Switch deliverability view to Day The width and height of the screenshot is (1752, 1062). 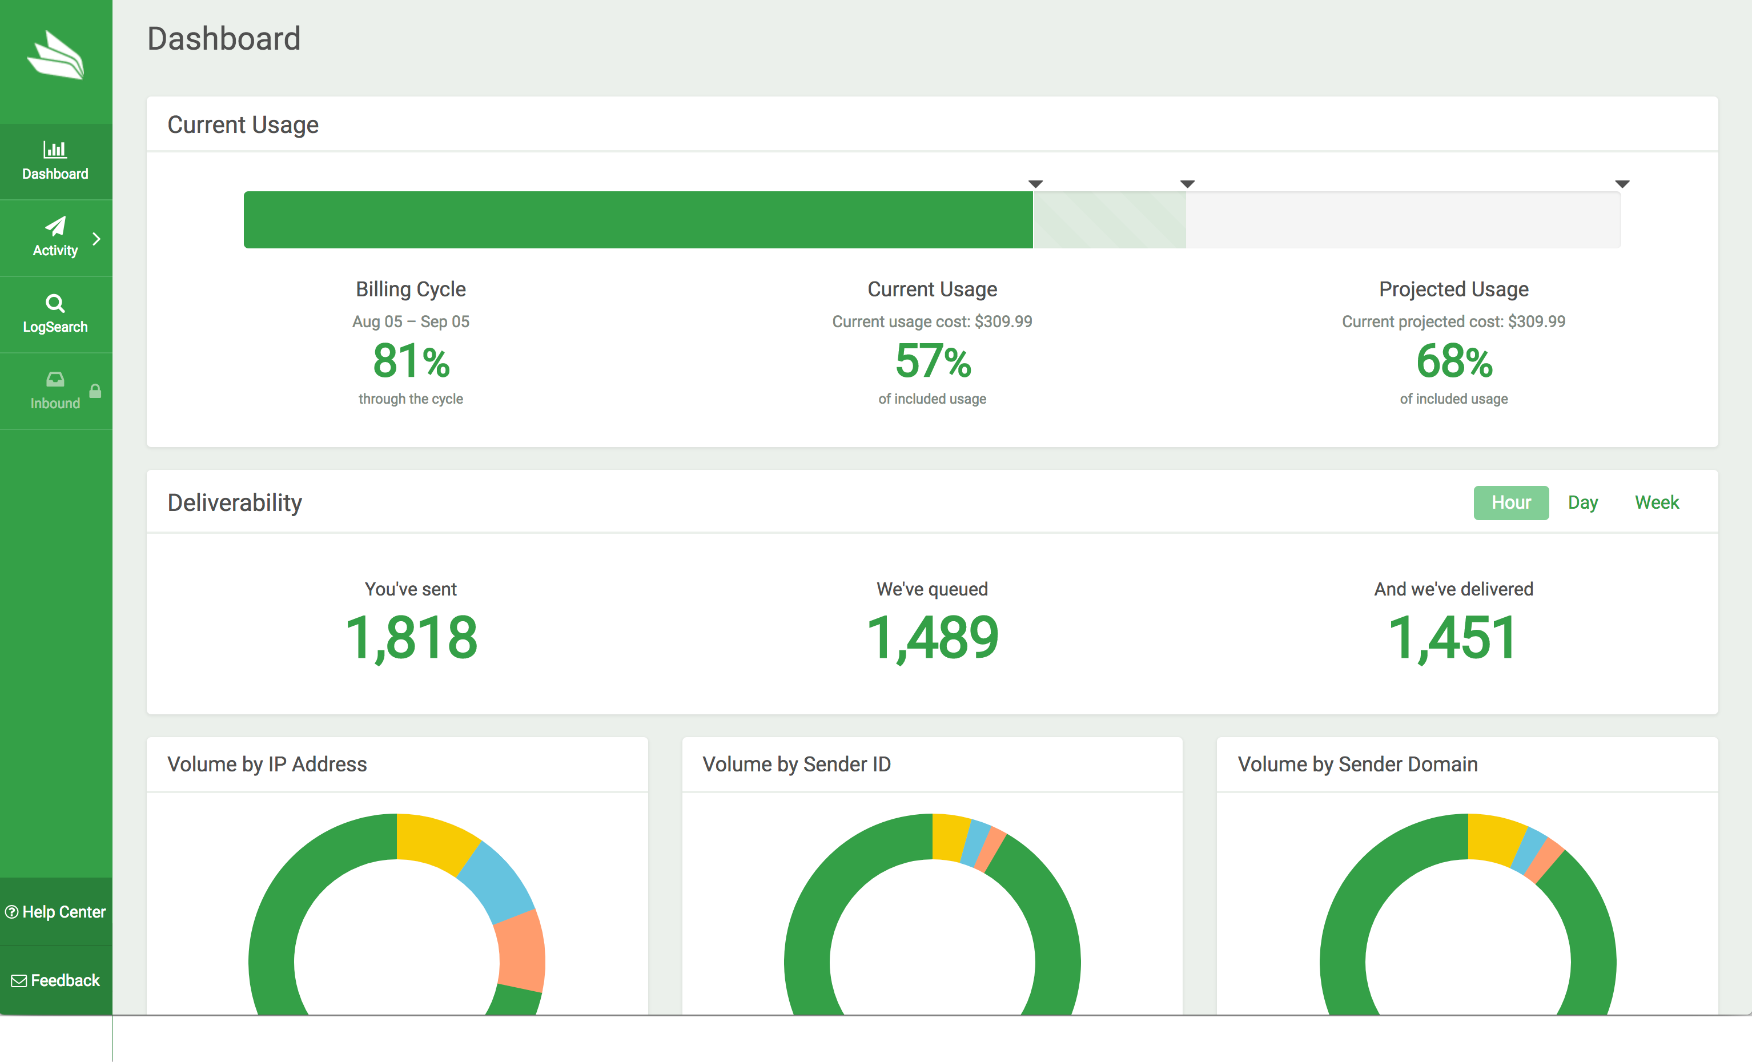click(x=1582, y=503)
